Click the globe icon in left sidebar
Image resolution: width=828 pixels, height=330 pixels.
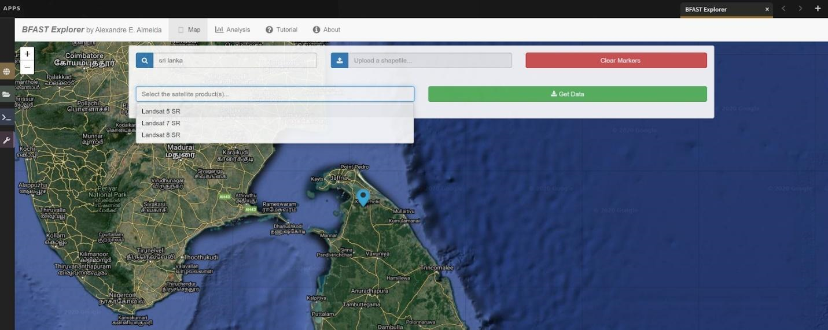pos(6,72)
